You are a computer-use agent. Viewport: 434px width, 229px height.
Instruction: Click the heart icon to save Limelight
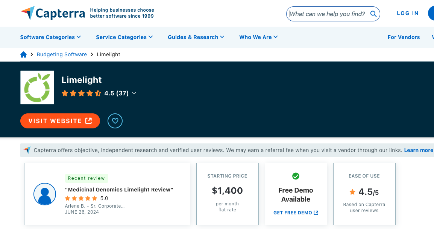[115, 121]
